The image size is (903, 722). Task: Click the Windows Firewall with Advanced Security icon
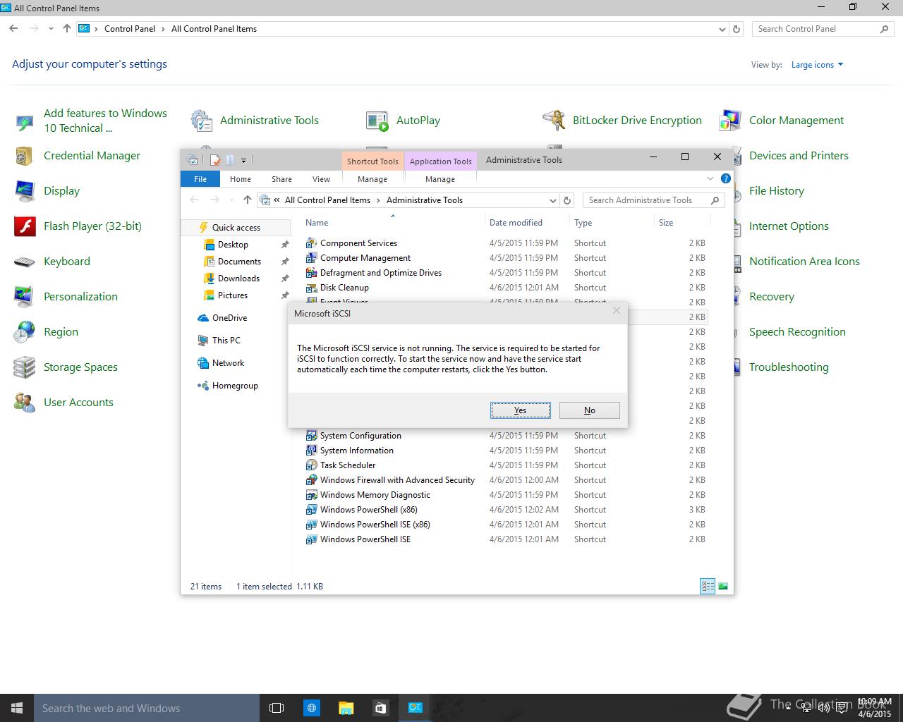[311, 480]
